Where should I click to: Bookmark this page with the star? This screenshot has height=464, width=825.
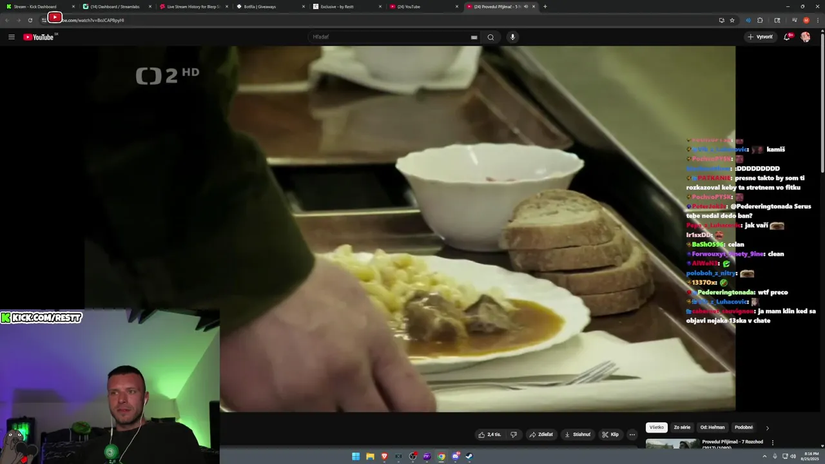point(732,20)
